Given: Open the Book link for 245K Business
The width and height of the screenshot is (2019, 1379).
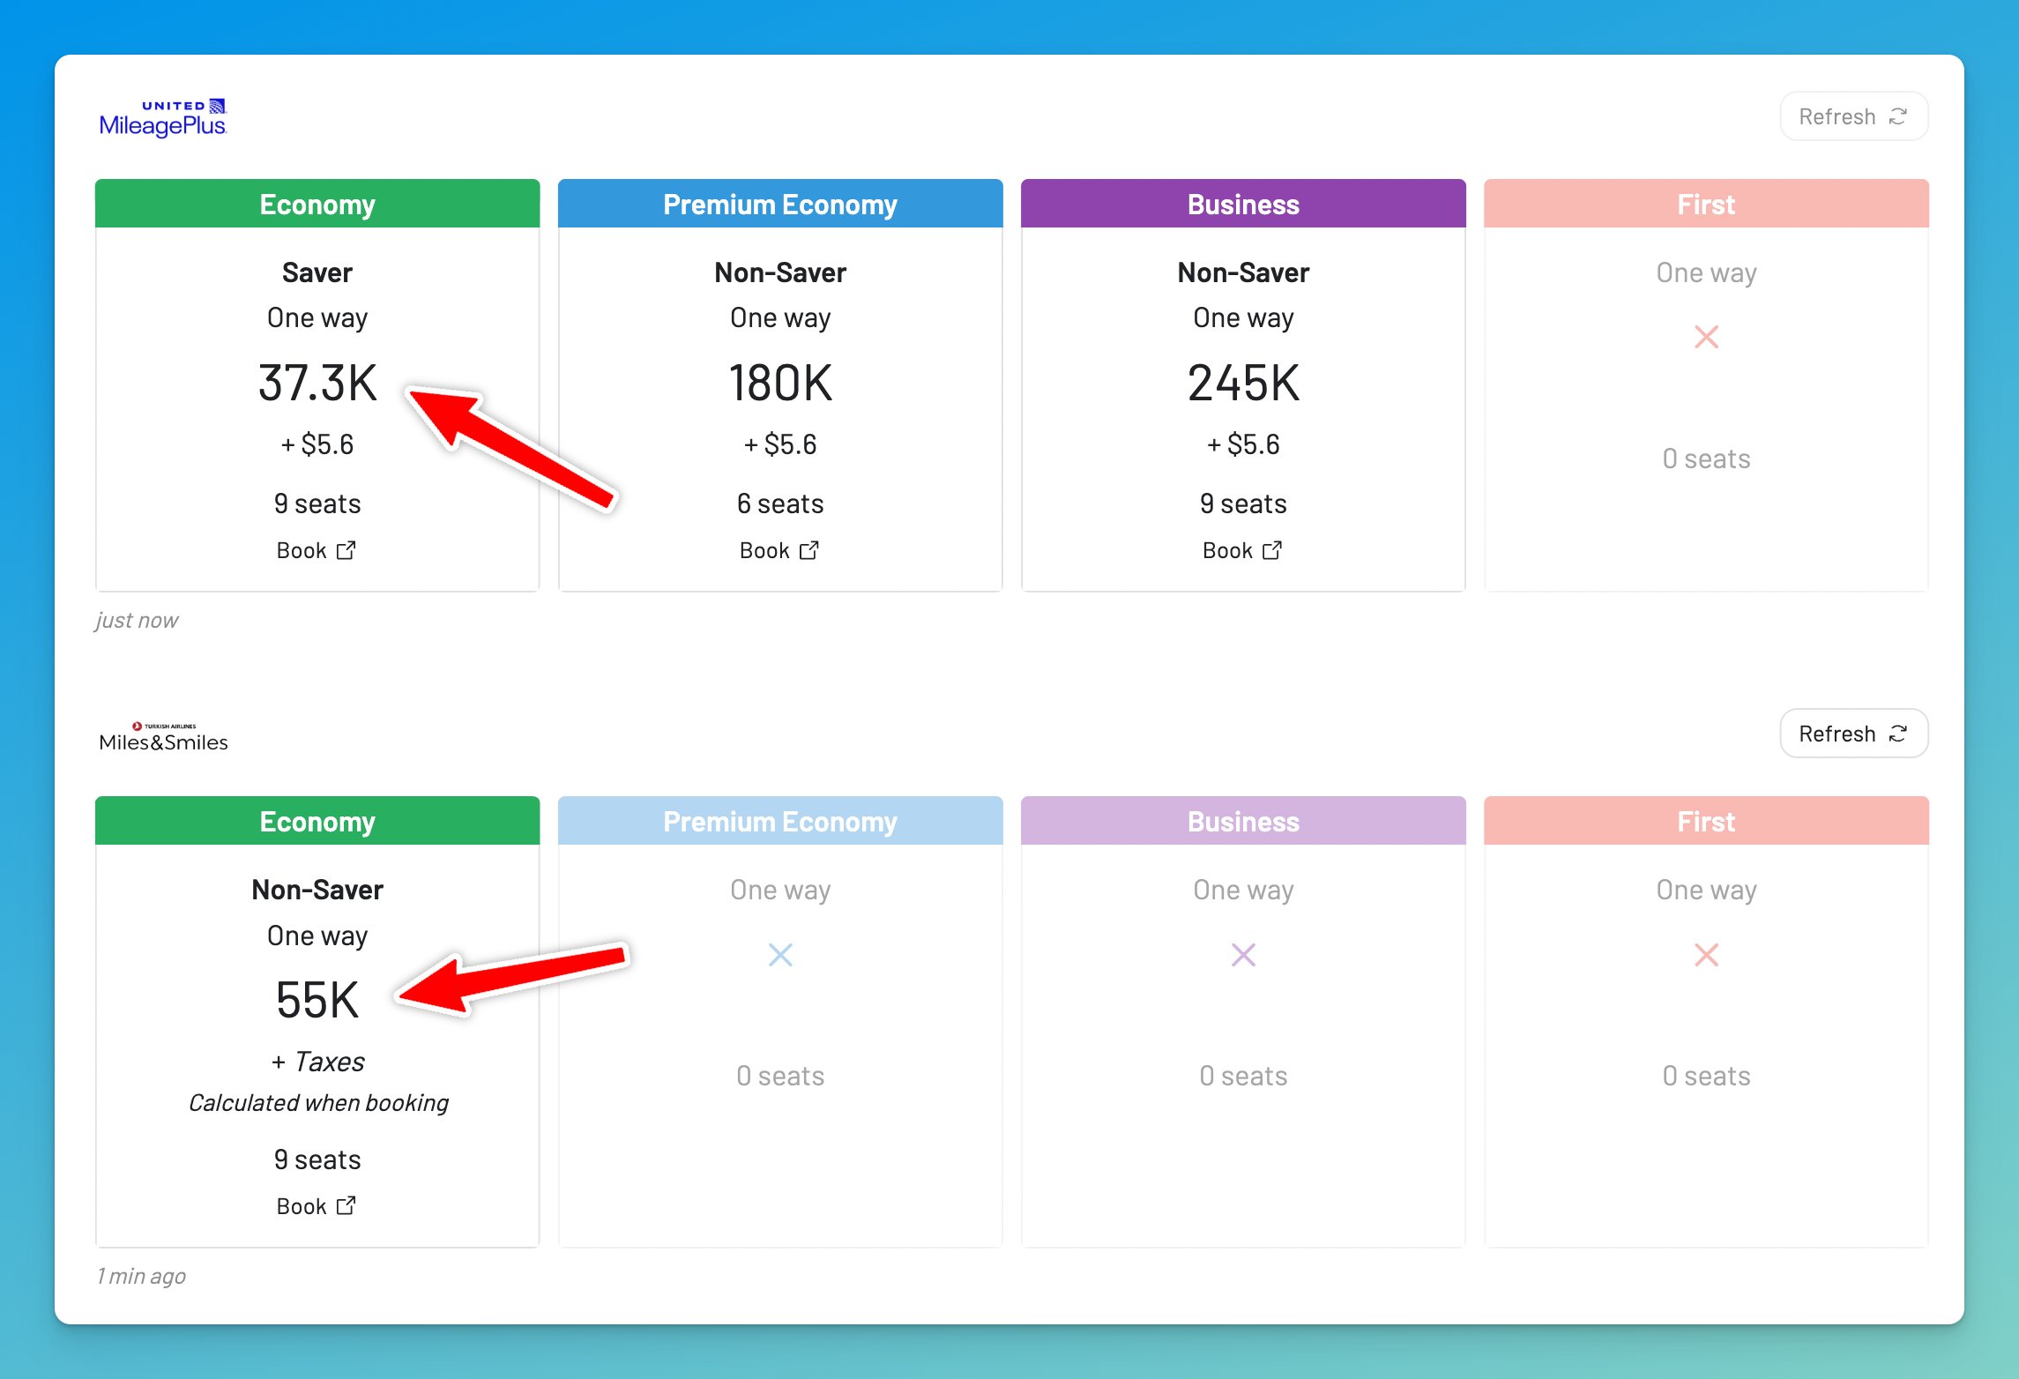Looking at the screenshot, I should click(x=1228, y=550).
